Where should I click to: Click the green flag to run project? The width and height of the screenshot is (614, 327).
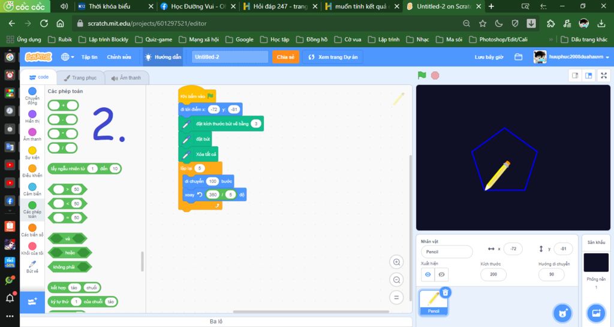click(x=422, y=75)
